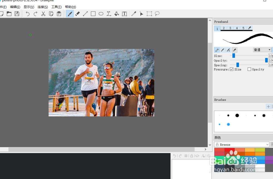Image resolution: width=273 pixels, height=179 pixels.
Task: Click the hash icon in user list toolbar
Action: tap(186, 156)
